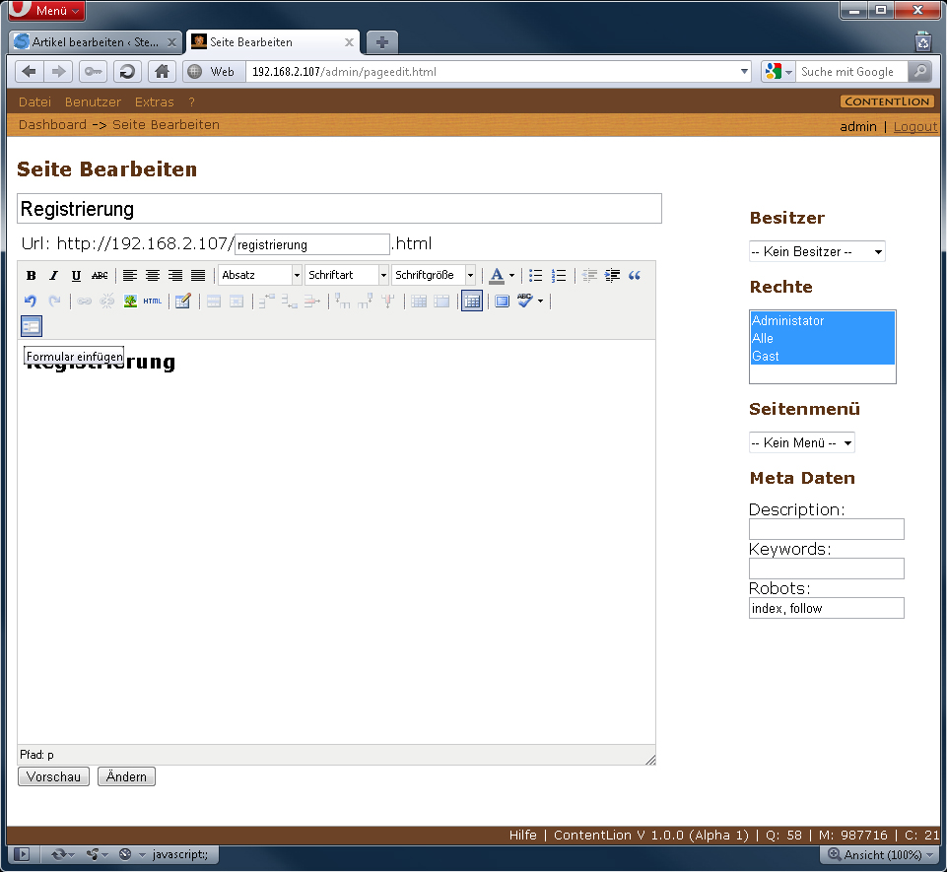
Task: Switch to Artikel bearbeiten tab
Action: [96, 42]
